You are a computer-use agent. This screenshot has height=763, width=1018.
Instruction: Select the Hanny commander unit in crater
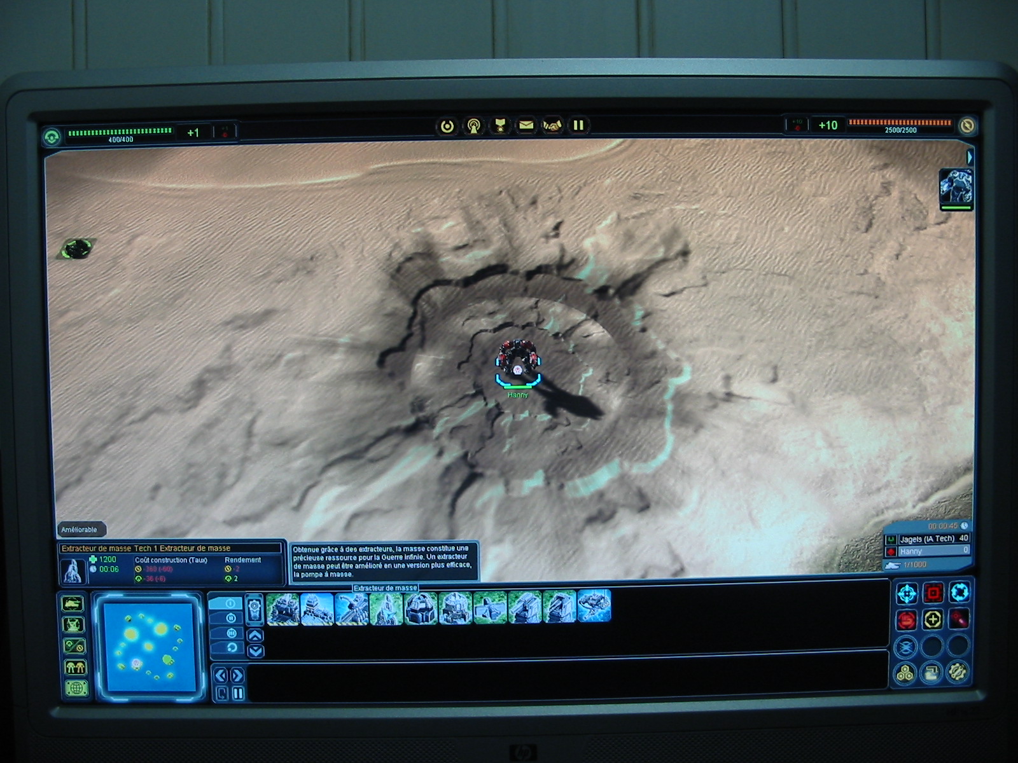(517, 362)
